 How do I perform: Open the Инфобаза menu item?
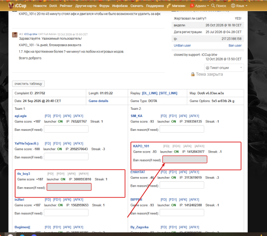[x=120, y=6]
